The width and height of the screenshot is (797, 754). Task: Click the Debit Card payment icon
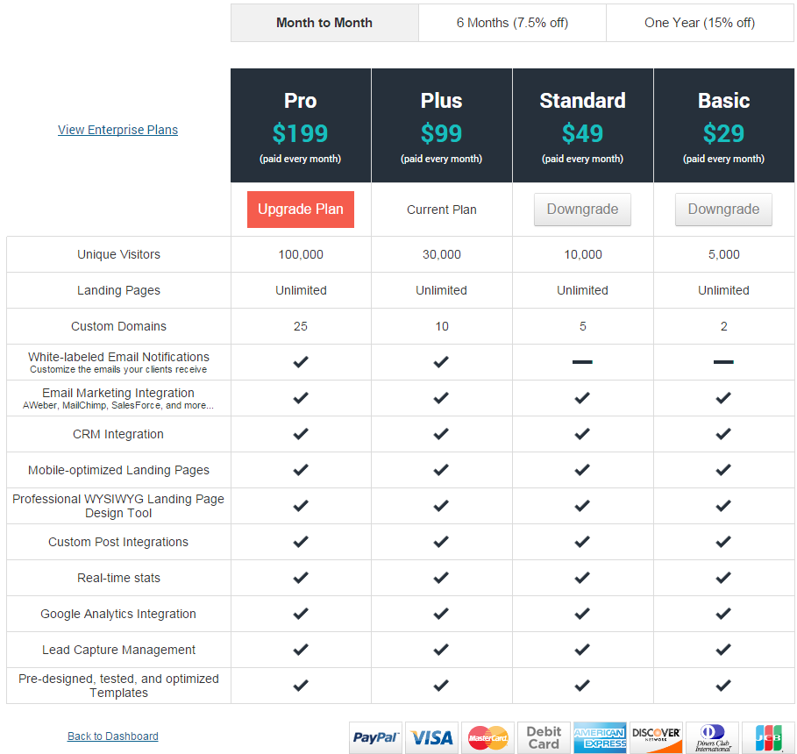[x=543, y=737]
